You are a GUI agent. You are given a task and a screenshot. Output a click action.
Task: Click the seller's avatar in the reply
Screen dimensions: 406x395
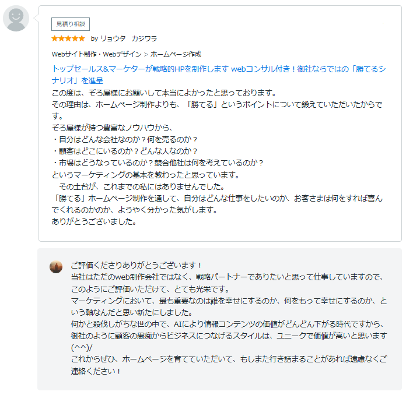click(56, 267)
